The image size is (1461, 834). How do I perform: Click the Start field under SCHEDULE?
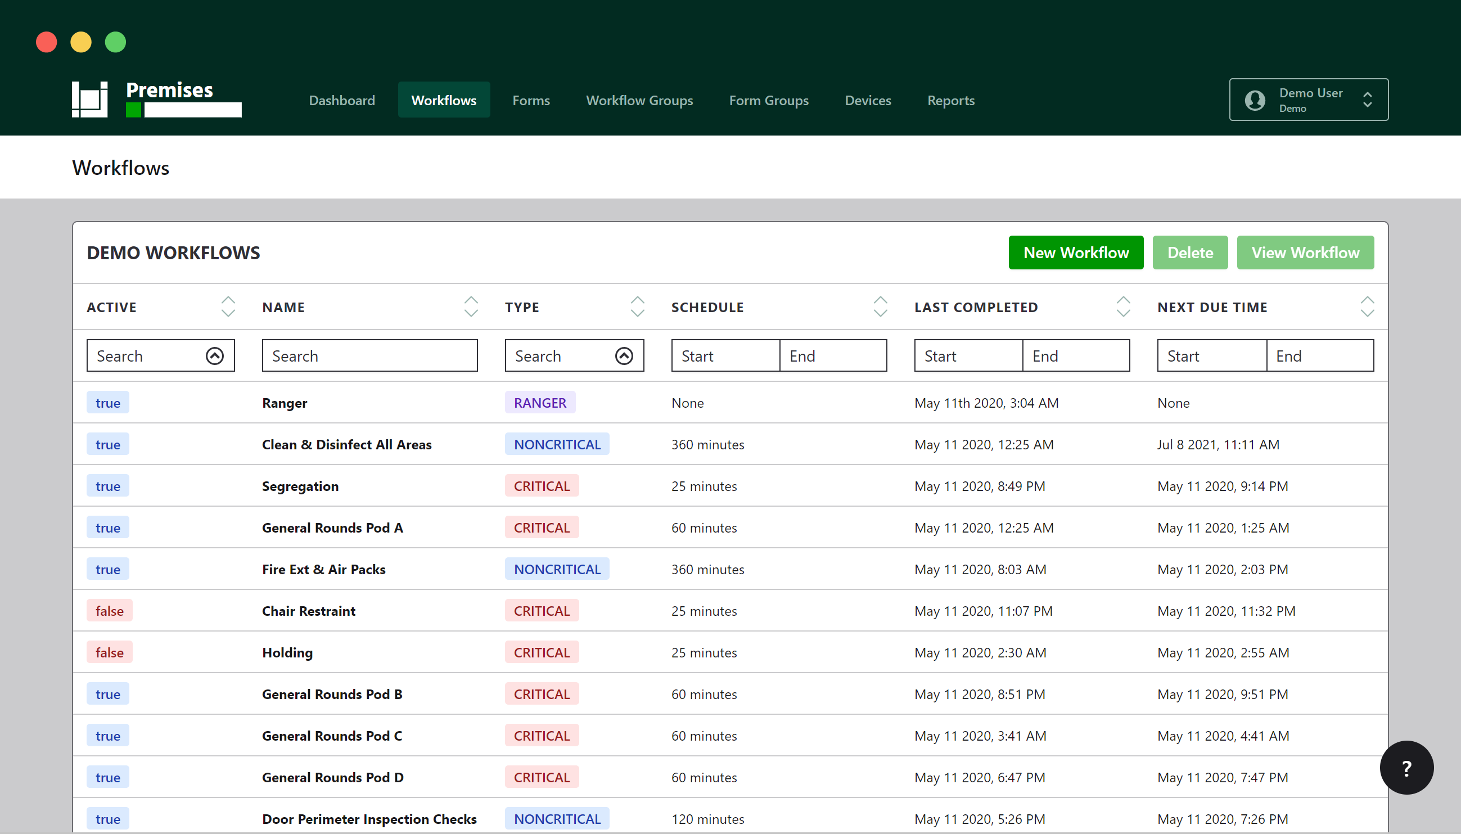click(x=724, y=355)
